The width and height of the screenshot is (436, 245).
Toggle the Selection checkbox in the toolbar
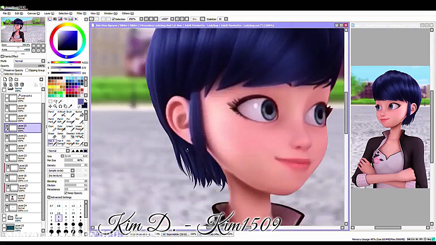(113, 19)
